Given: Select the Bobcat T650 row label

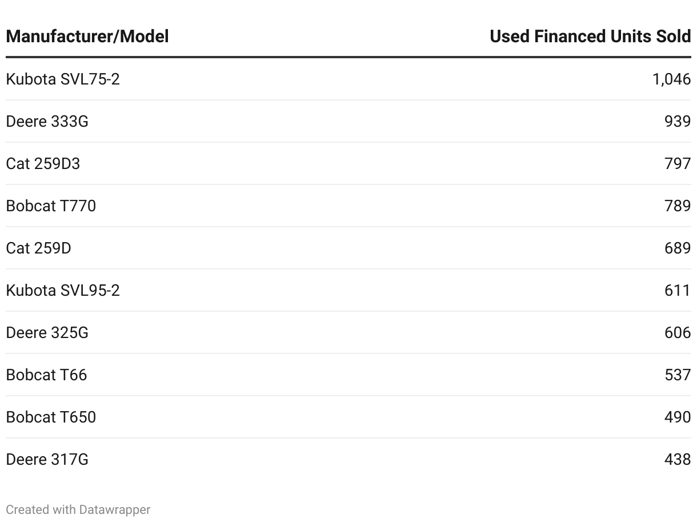Looking at the screenshot, I should click(51, 417).
